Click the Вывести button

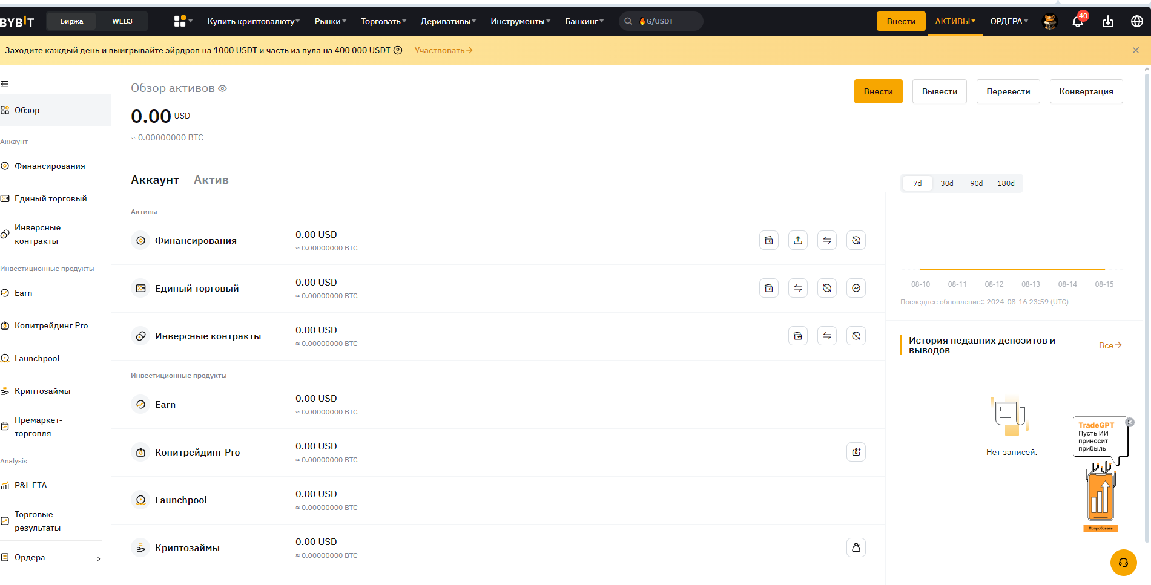940,91
